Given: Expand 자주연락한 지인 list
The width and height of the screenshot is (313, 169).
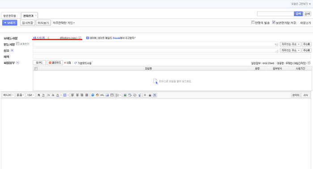Looking at the screenshot, I should click(63, 23).
